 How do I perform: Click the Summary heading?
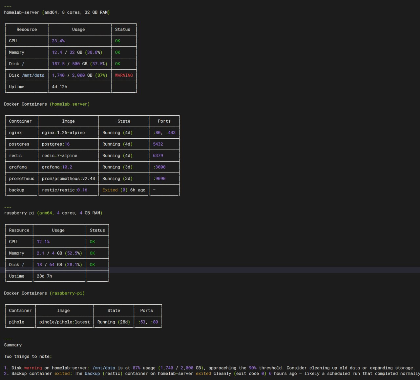[13, 345]
